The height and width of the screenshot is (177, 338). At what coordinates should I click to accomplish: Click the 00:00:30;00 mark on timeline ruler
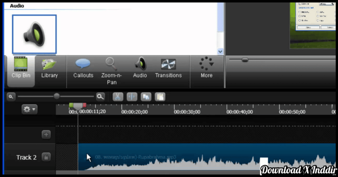click(x=187, y=112)
